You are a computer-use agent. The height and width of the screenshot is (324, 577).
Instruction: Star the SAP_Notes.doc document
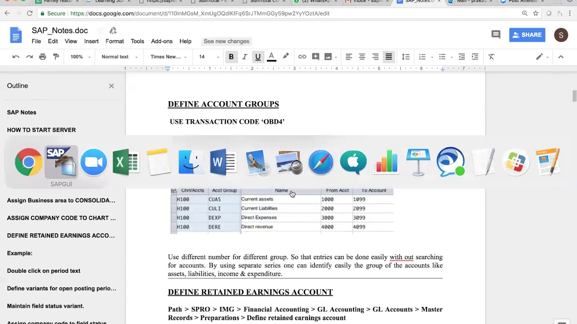click(x=101, y=31)
